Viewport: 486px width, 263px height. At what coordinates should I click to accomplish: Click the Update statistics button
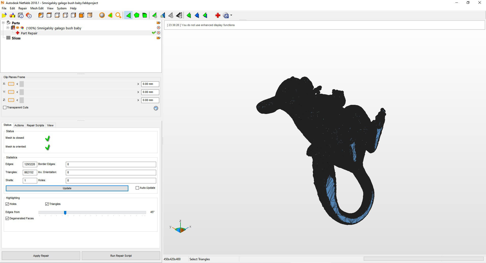(67, 188)
